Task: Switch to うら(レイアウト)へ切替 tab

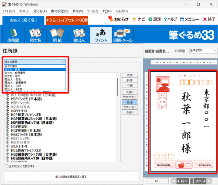Action: 67,20
